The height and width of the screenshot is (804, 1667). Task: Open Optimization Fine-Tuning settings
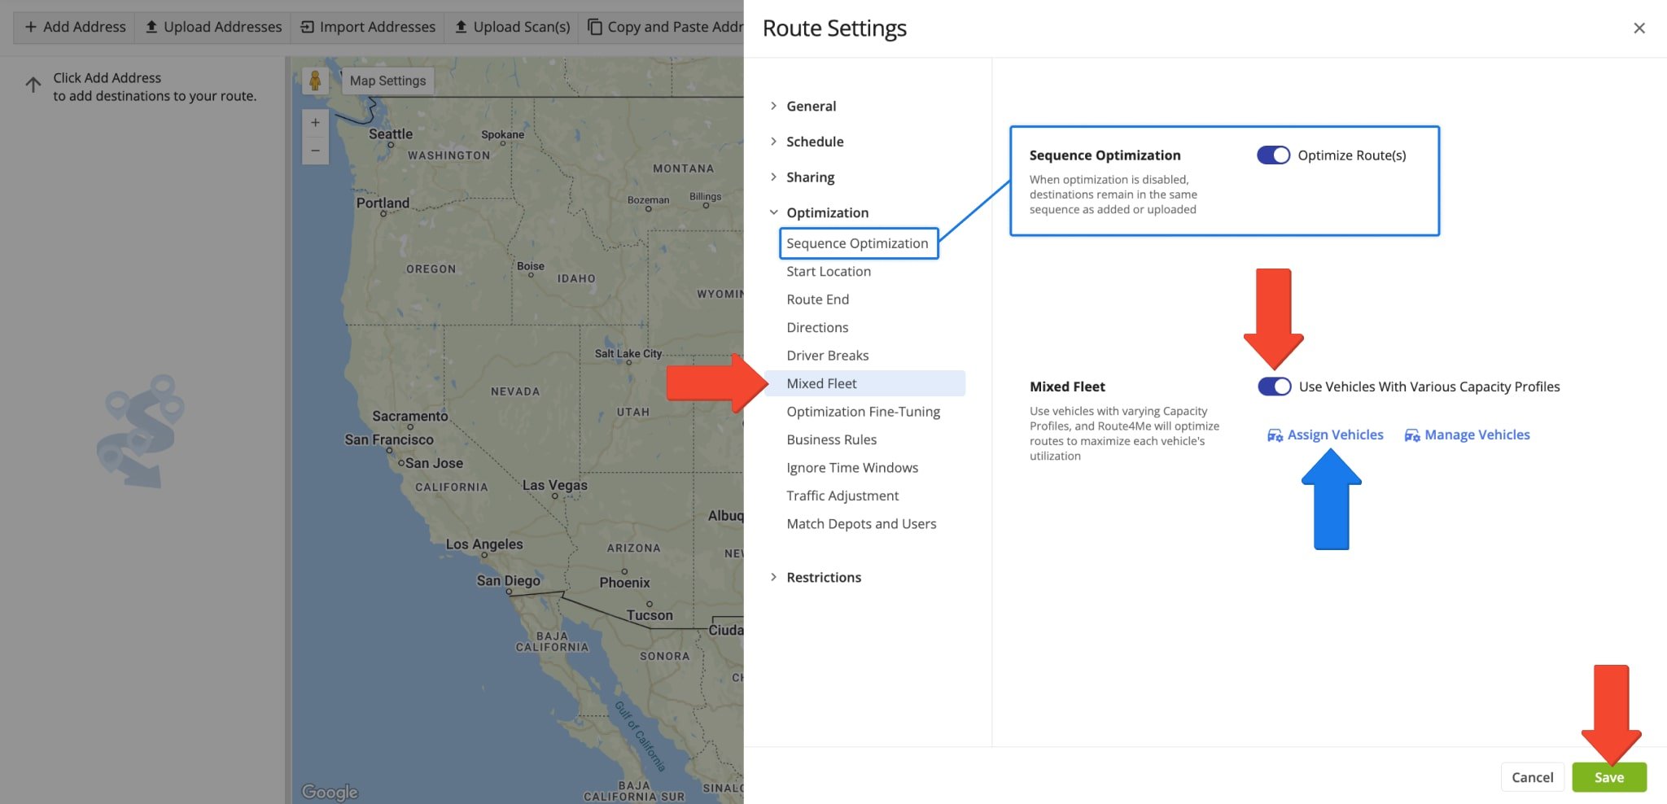[863, 412]
